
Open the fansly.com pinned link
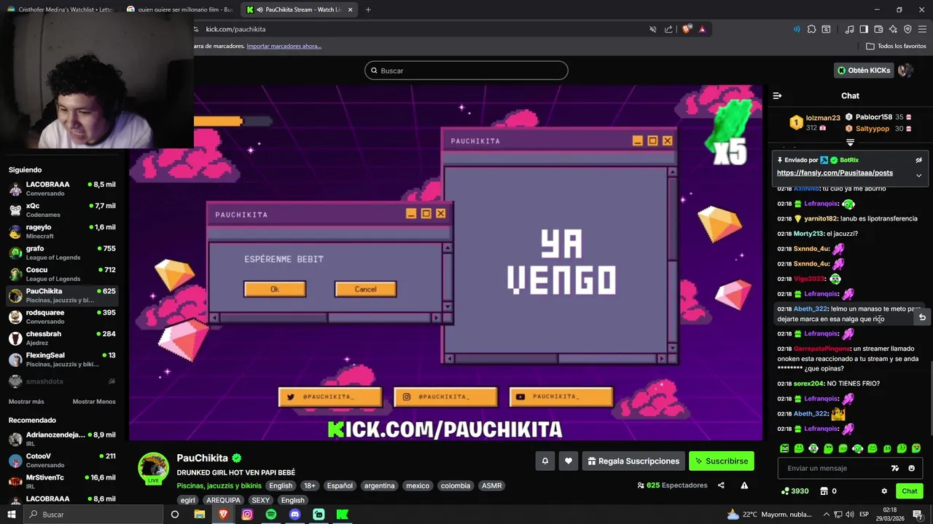coord(835,173)
